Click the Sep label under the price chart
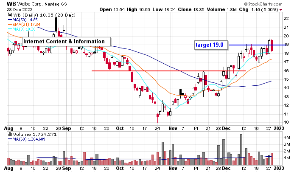This screenshot has height=172, width=297. pos(67,128)
